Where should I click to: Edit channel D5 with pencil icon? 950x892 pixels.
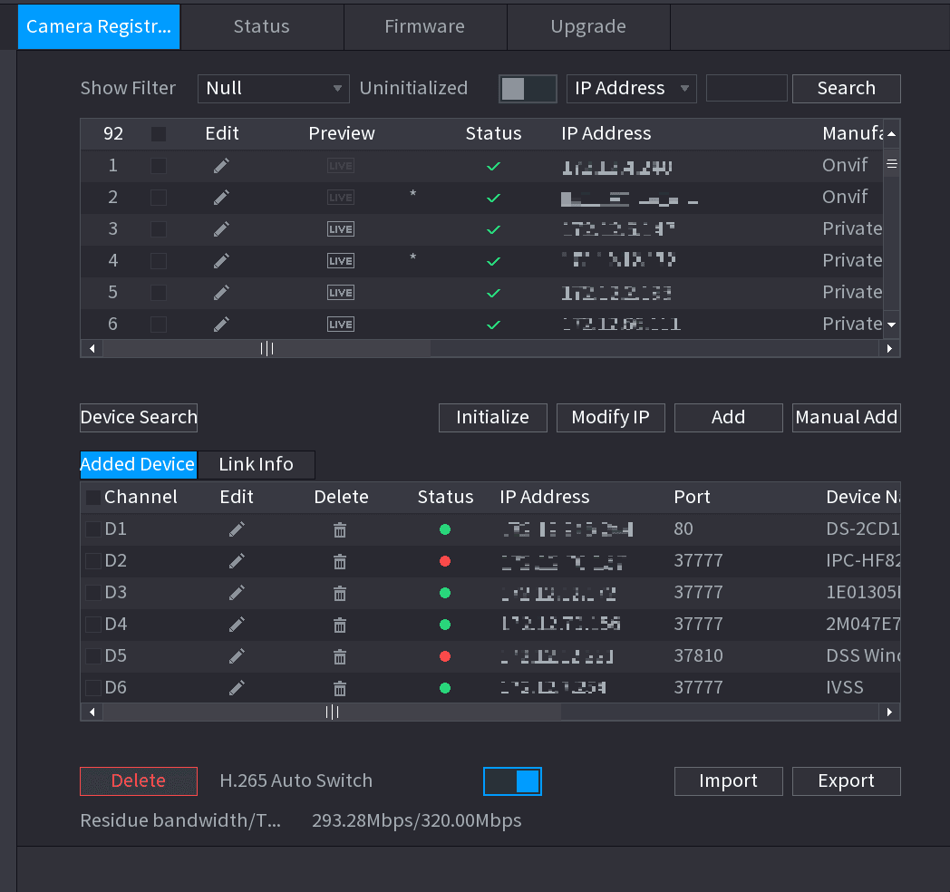pyautogui.click(x=237, y=656)
